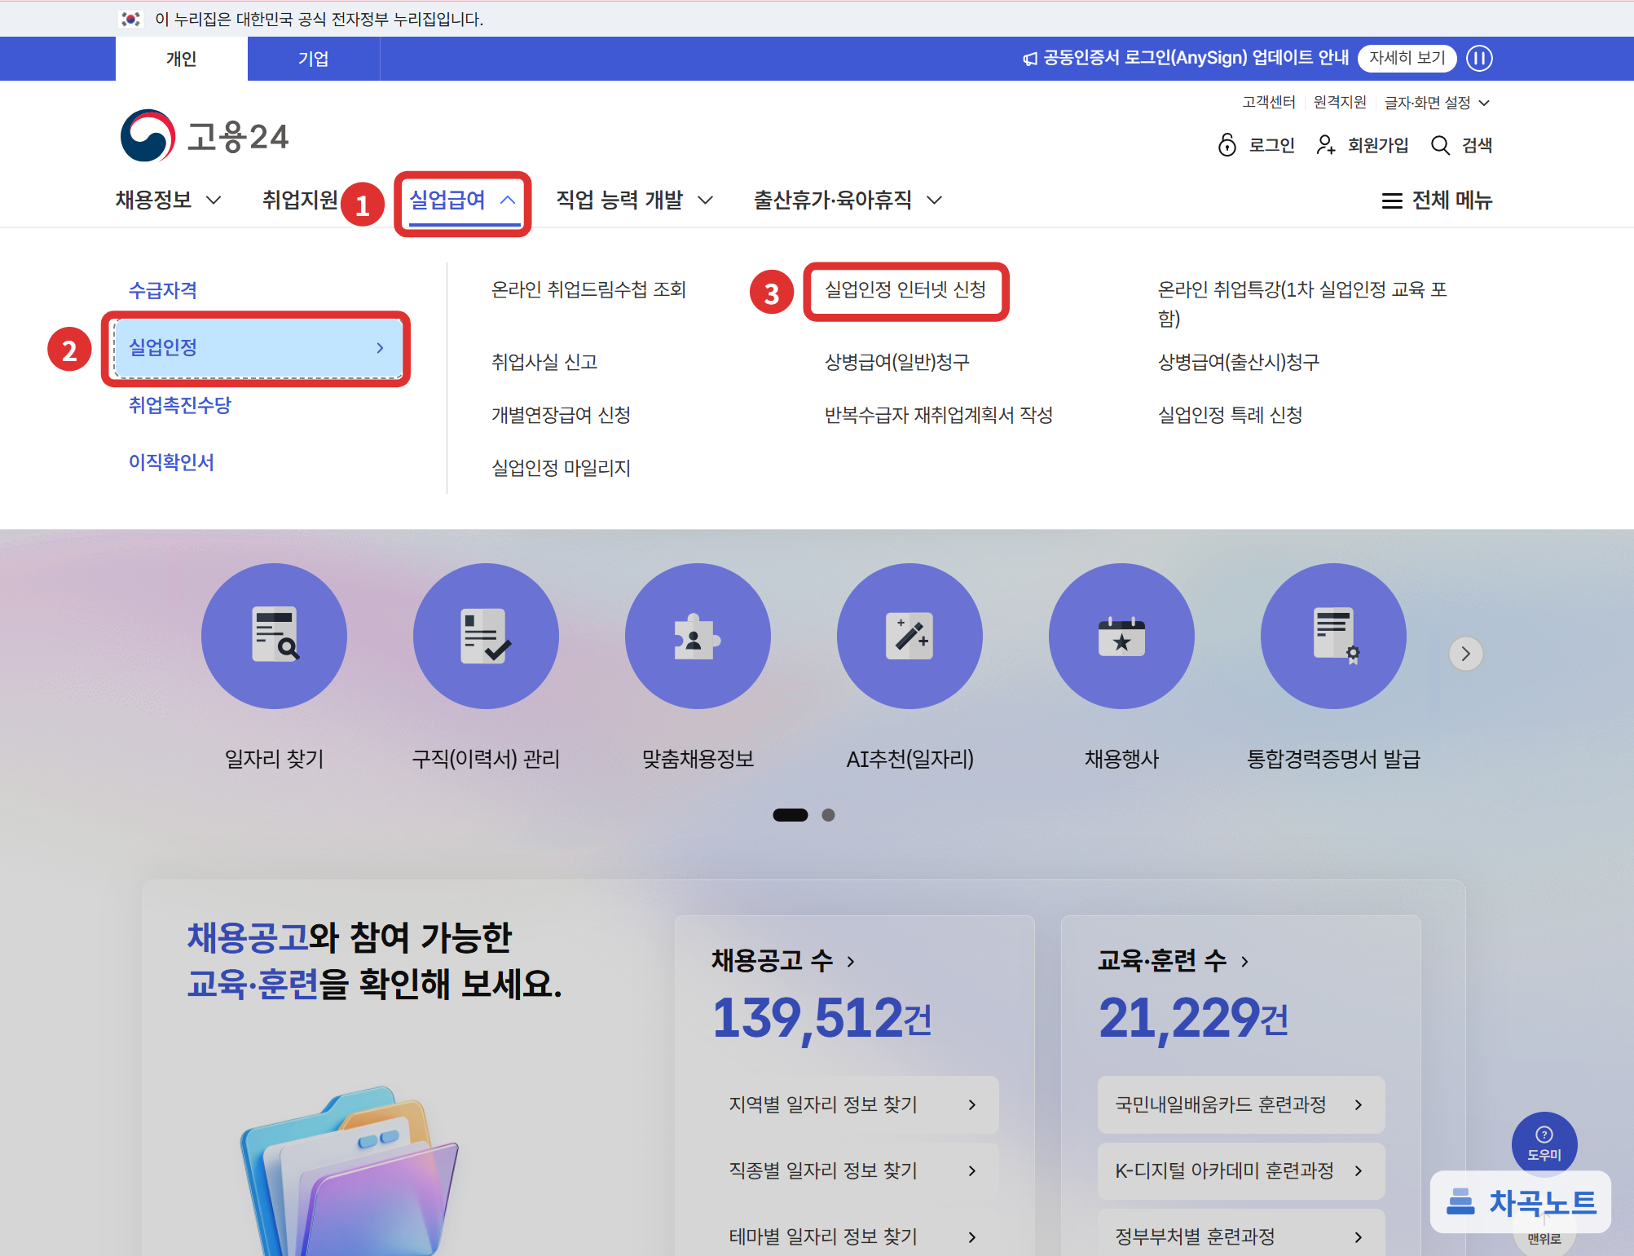
Task: Open 검색 with the magnifier icon
Action: pyautogui.click(x=1461, y=145)
